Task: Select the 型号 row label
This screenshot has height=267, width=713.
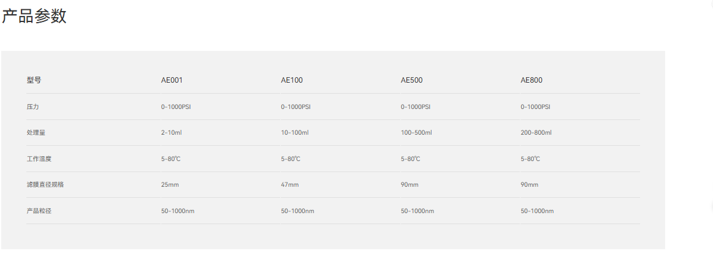Action: pyautogui.click(x=34, y=80)
